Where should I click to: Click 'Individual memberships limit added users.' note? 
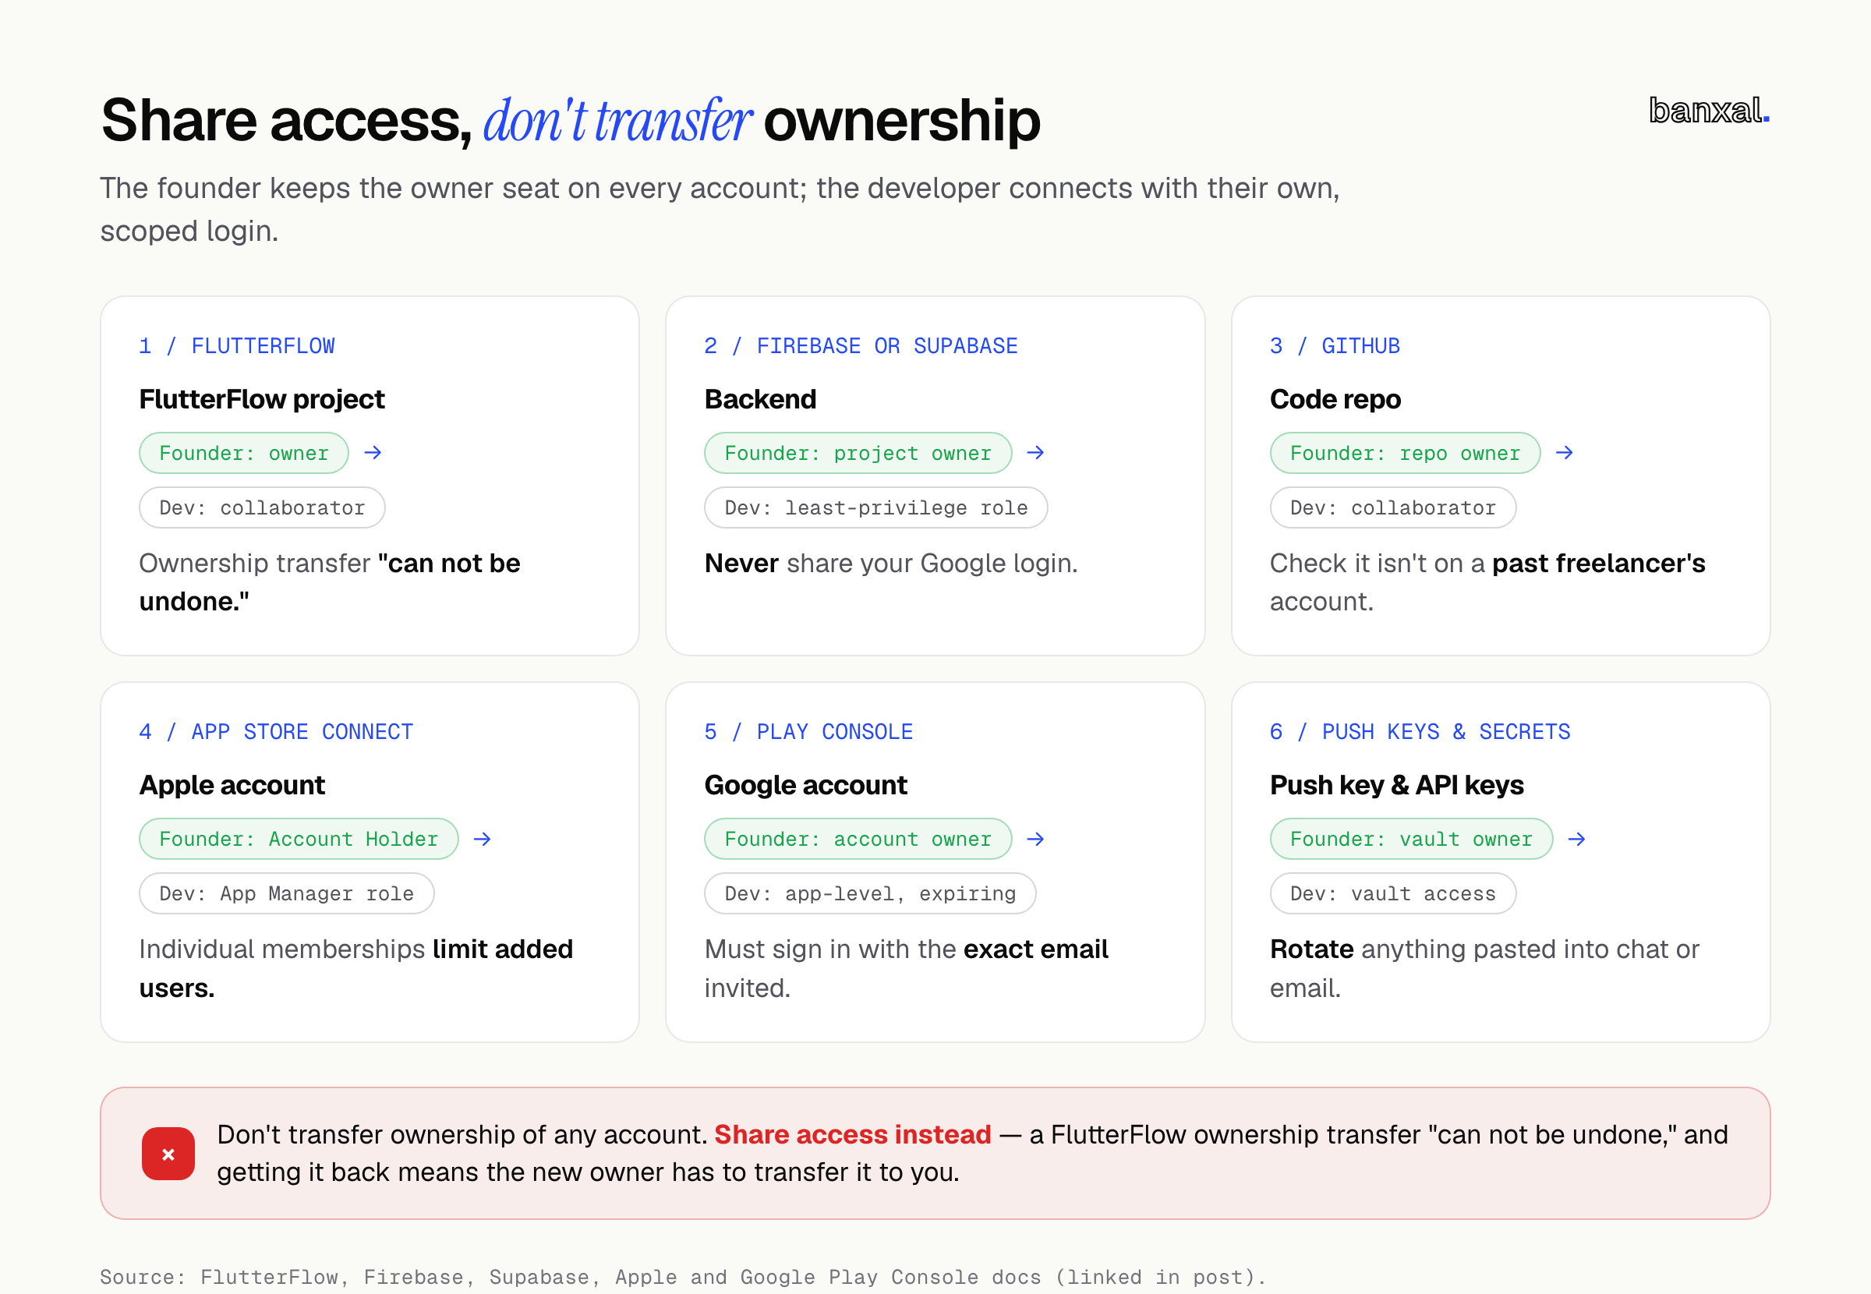355,968
